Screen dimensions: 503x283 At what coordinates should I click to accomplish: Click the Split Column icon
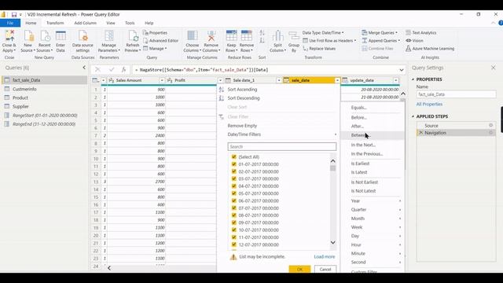[x=277, y=41]
